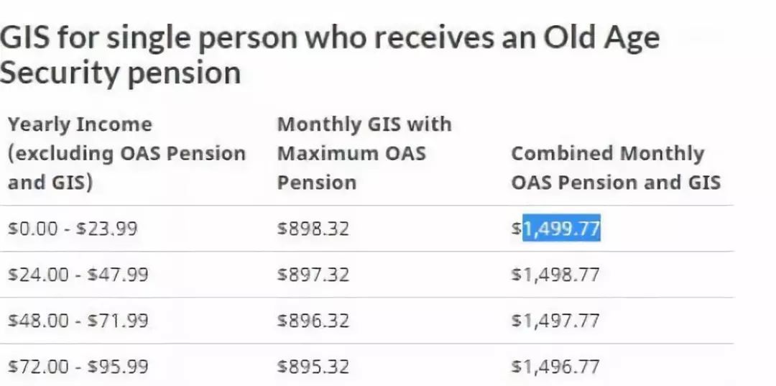The height and width of the screenshot is (386, 776).
Task: Click the $1,497.77 combined amount
Action: point(555,320)
